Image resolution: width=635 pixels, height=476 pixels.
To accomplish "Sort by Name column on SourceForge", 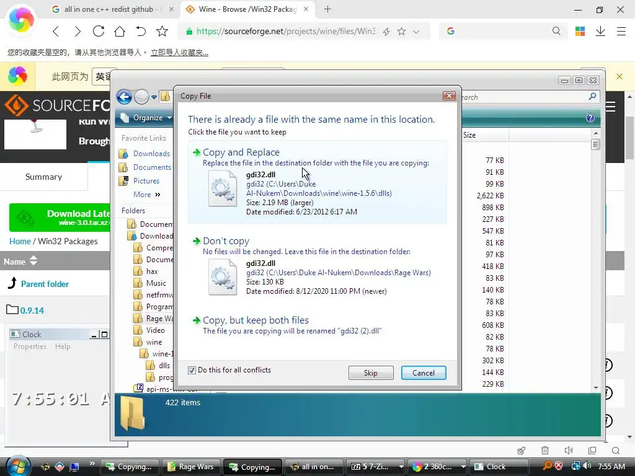I will (20, 261).
